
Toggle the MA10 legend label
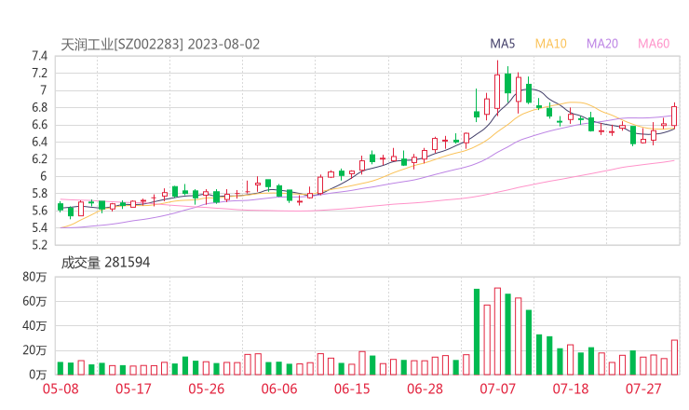551,44
